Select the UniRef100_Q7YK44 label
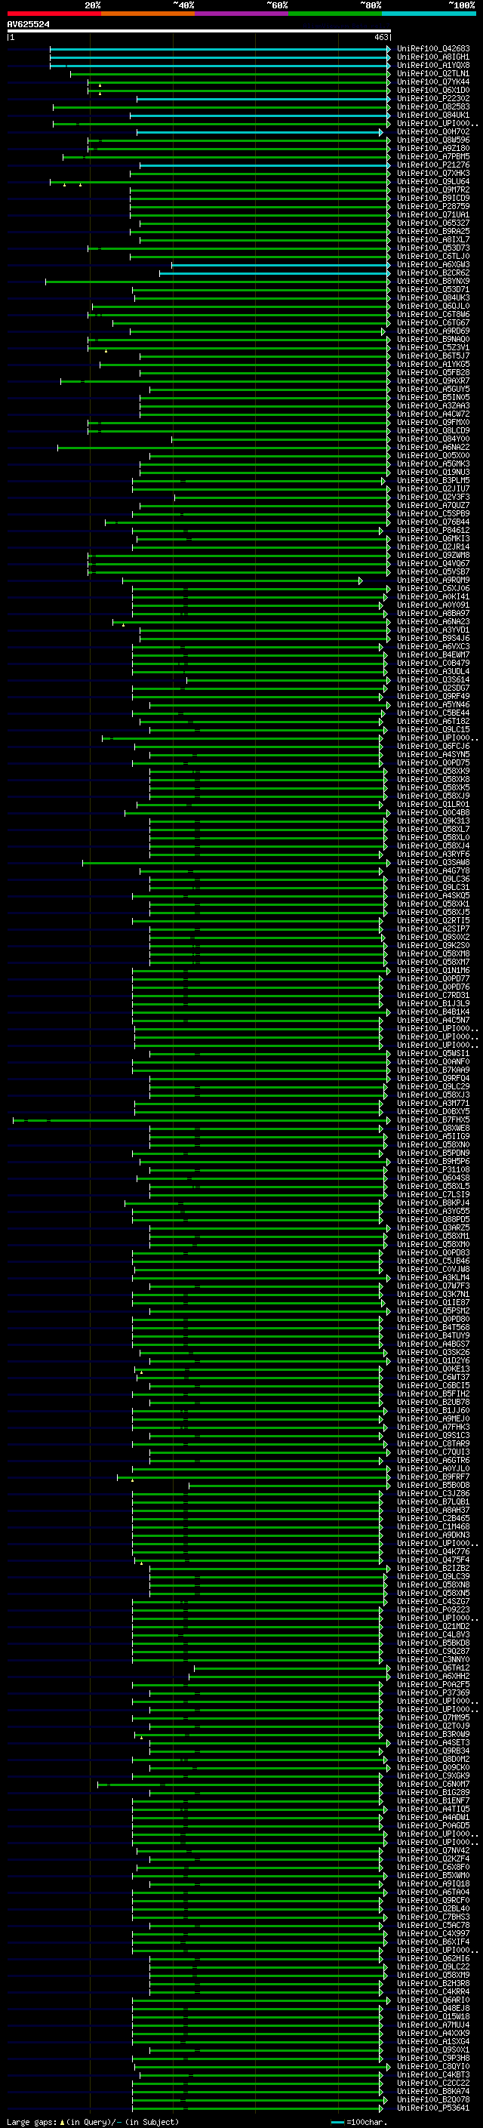The width and height of the screenshot is (483, 2128). (x=433, y=82)
